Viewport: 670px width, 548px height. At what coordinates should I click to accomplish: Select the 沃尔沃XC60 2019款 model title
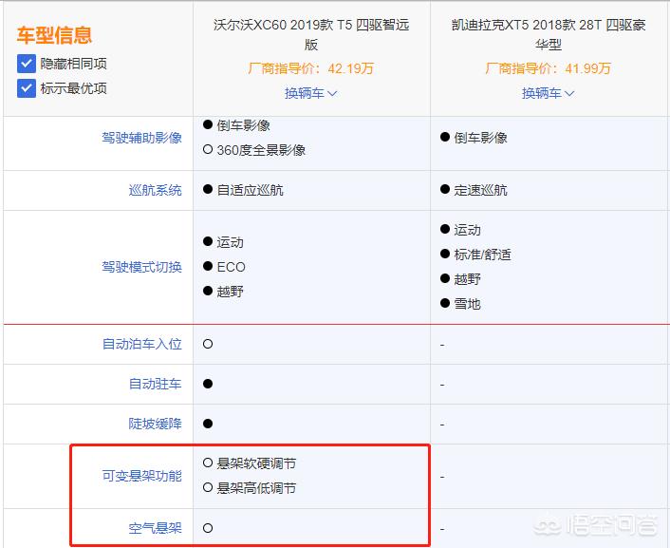[311, 34]
